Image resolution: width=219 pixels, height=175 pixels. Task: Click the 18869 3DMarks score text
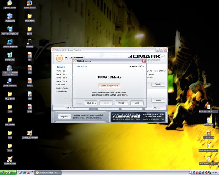click(x=109, y=77)
